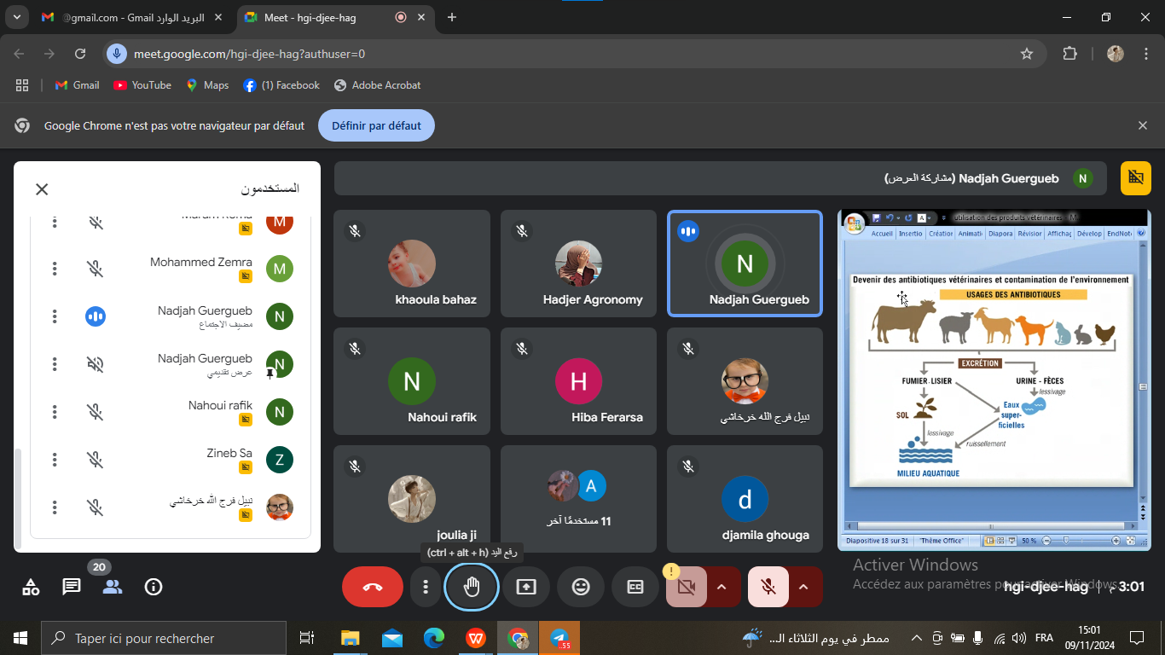
Task: Open the Gmail bookmark
Action: [77, 85]
